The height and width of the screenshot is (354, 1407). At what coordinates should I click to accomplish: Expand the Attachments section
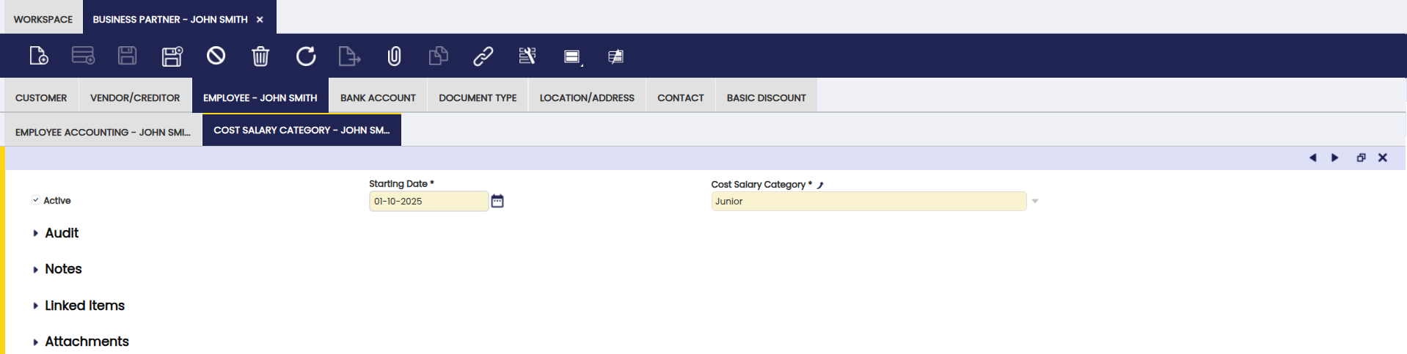pyautogui.click(x=87, y=342)
